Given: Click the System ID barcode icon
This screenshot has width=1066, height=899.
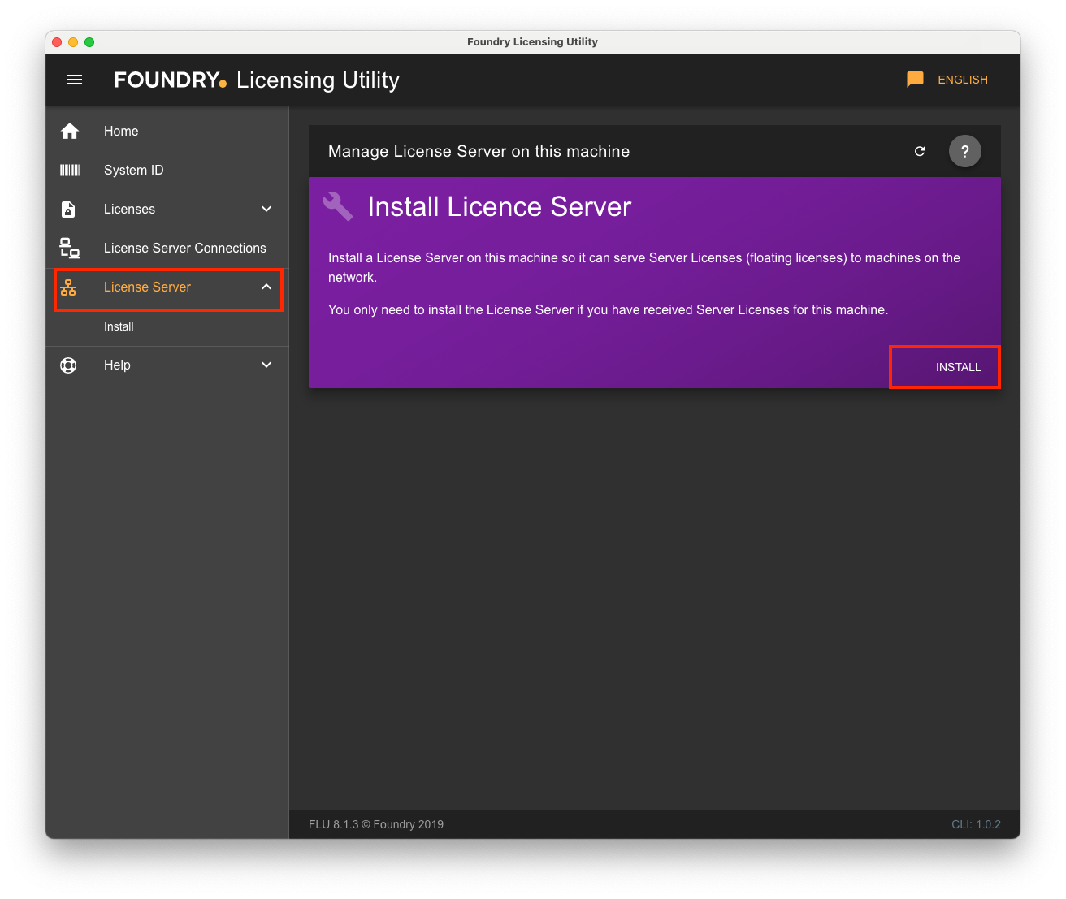Looking at the screenshot, I should click(70, 170).
